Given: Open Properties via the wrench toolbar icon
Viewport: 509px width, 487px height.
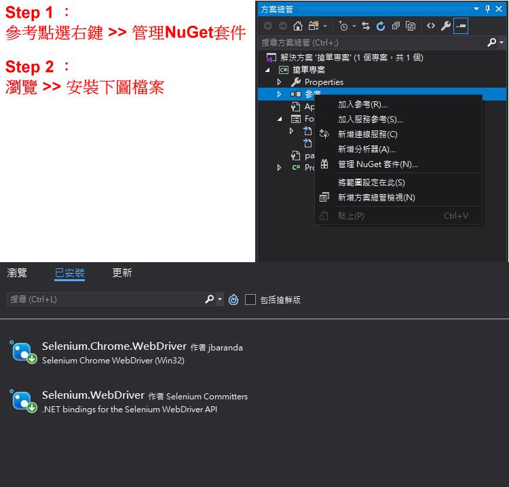Looking at the screenshot, I should click(446, 26).
